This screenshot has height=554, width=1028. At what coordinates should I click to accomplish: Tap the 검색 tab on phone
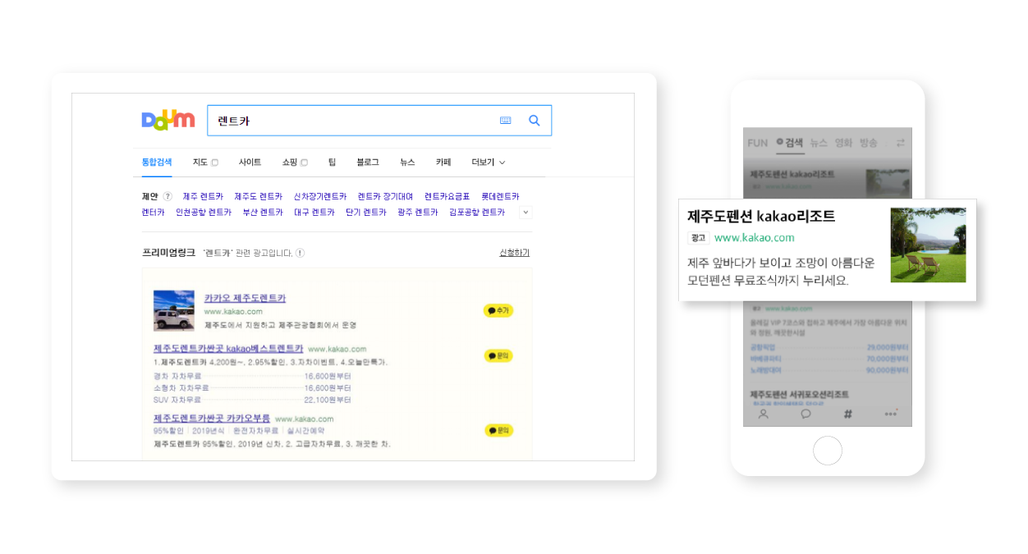pyautogui.click(x=790, y=143)
